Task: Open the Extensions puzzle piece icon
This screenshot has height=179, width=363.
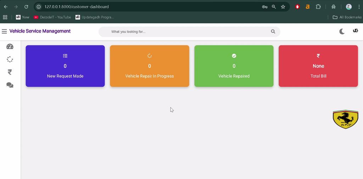Action: 318,7
